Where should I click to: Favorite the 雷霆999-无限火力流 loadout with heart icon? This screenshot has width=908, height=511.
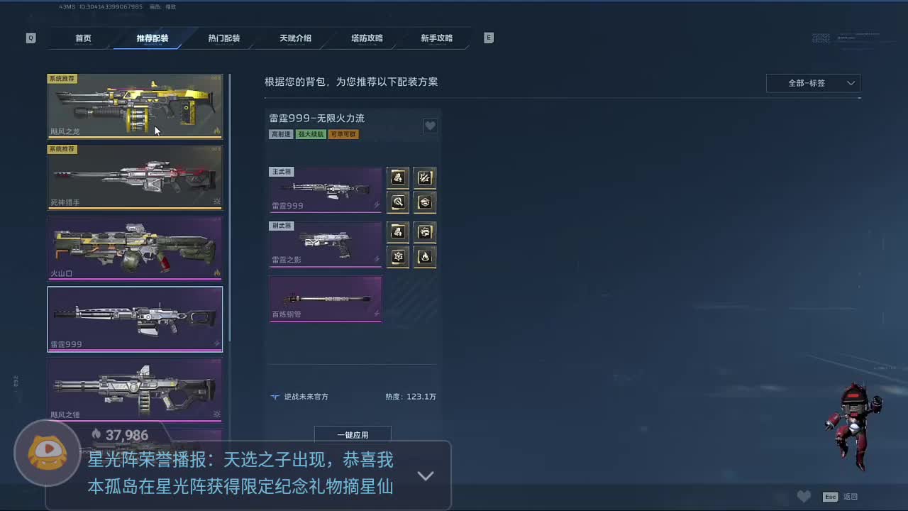click(430, 126)
